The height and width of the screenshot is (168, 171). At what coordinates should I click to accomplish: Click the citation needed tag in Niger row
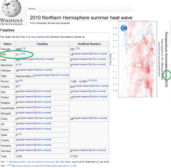tap(62, 75)
